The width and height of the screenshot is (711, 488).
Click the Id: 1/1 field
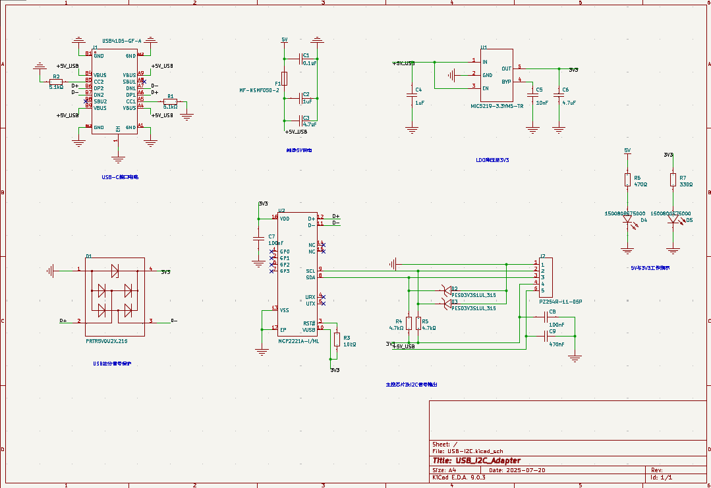(x=662, y=477)
